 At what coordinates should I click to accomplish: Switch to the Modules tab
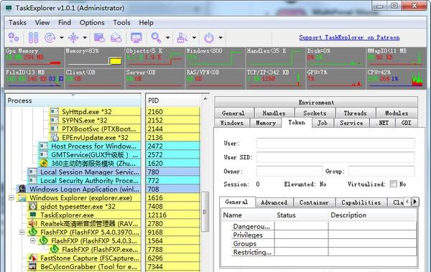(397, 113)
